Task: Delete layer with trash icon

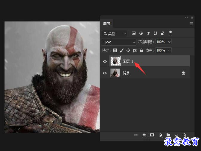Action: pyautogui.click(x=184, y=135)
